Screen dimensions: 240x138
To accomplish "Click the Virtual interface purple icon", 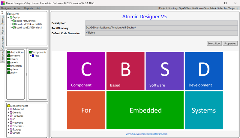I will pos(11,133).
